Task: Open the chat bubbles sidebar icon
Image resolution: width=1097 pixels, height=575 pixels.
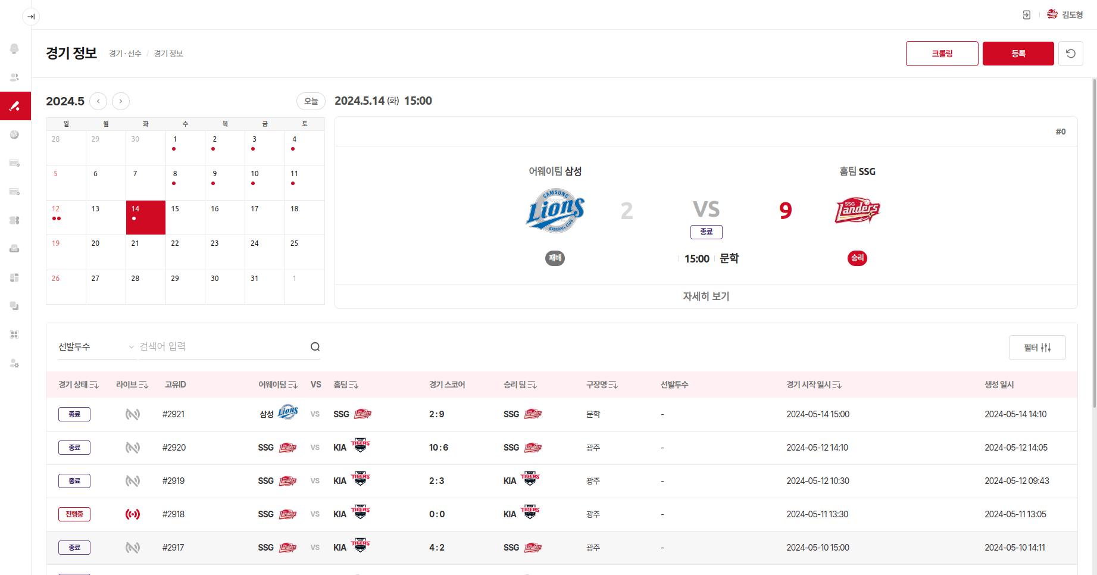Action: pos(14,306)
